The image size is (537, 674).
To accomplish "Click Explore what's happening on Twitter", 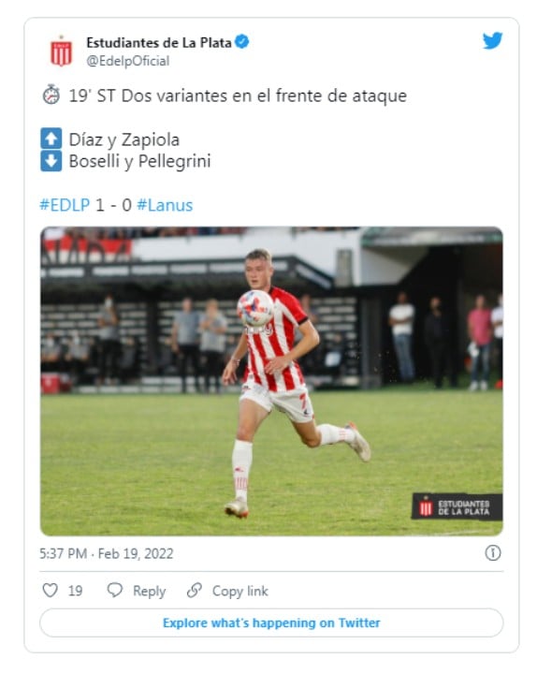I will [x=271, y=623].
